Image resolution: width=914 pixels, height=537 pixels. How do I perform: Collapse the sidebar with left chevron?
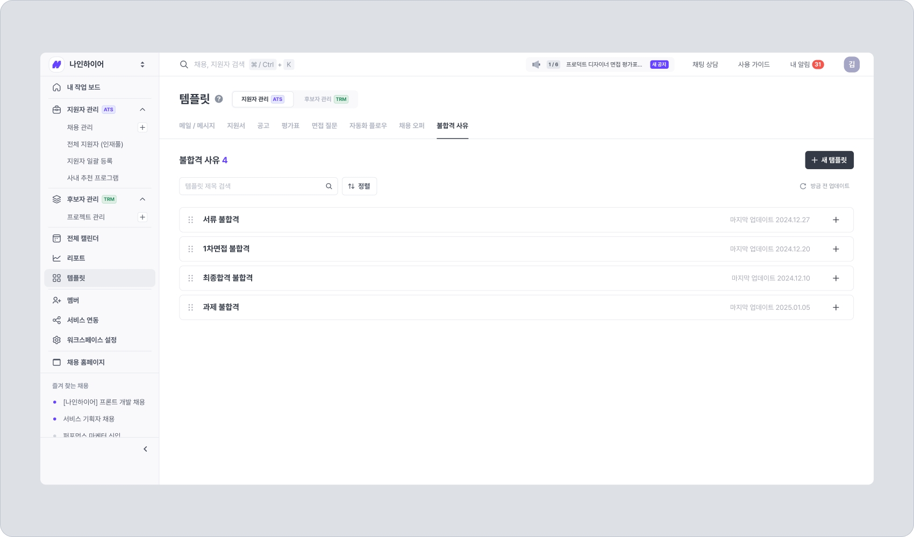tap(145, 449)
